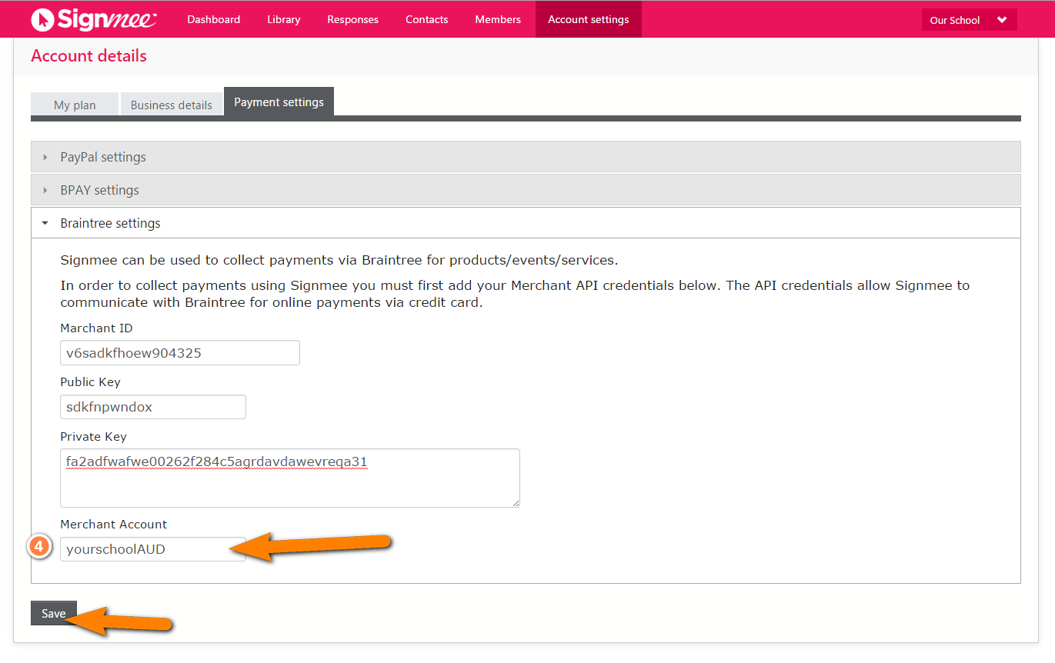Viewport: 1055px width, 663px height.
Task: Open the Responses section
Action: (x=352, y=19)
